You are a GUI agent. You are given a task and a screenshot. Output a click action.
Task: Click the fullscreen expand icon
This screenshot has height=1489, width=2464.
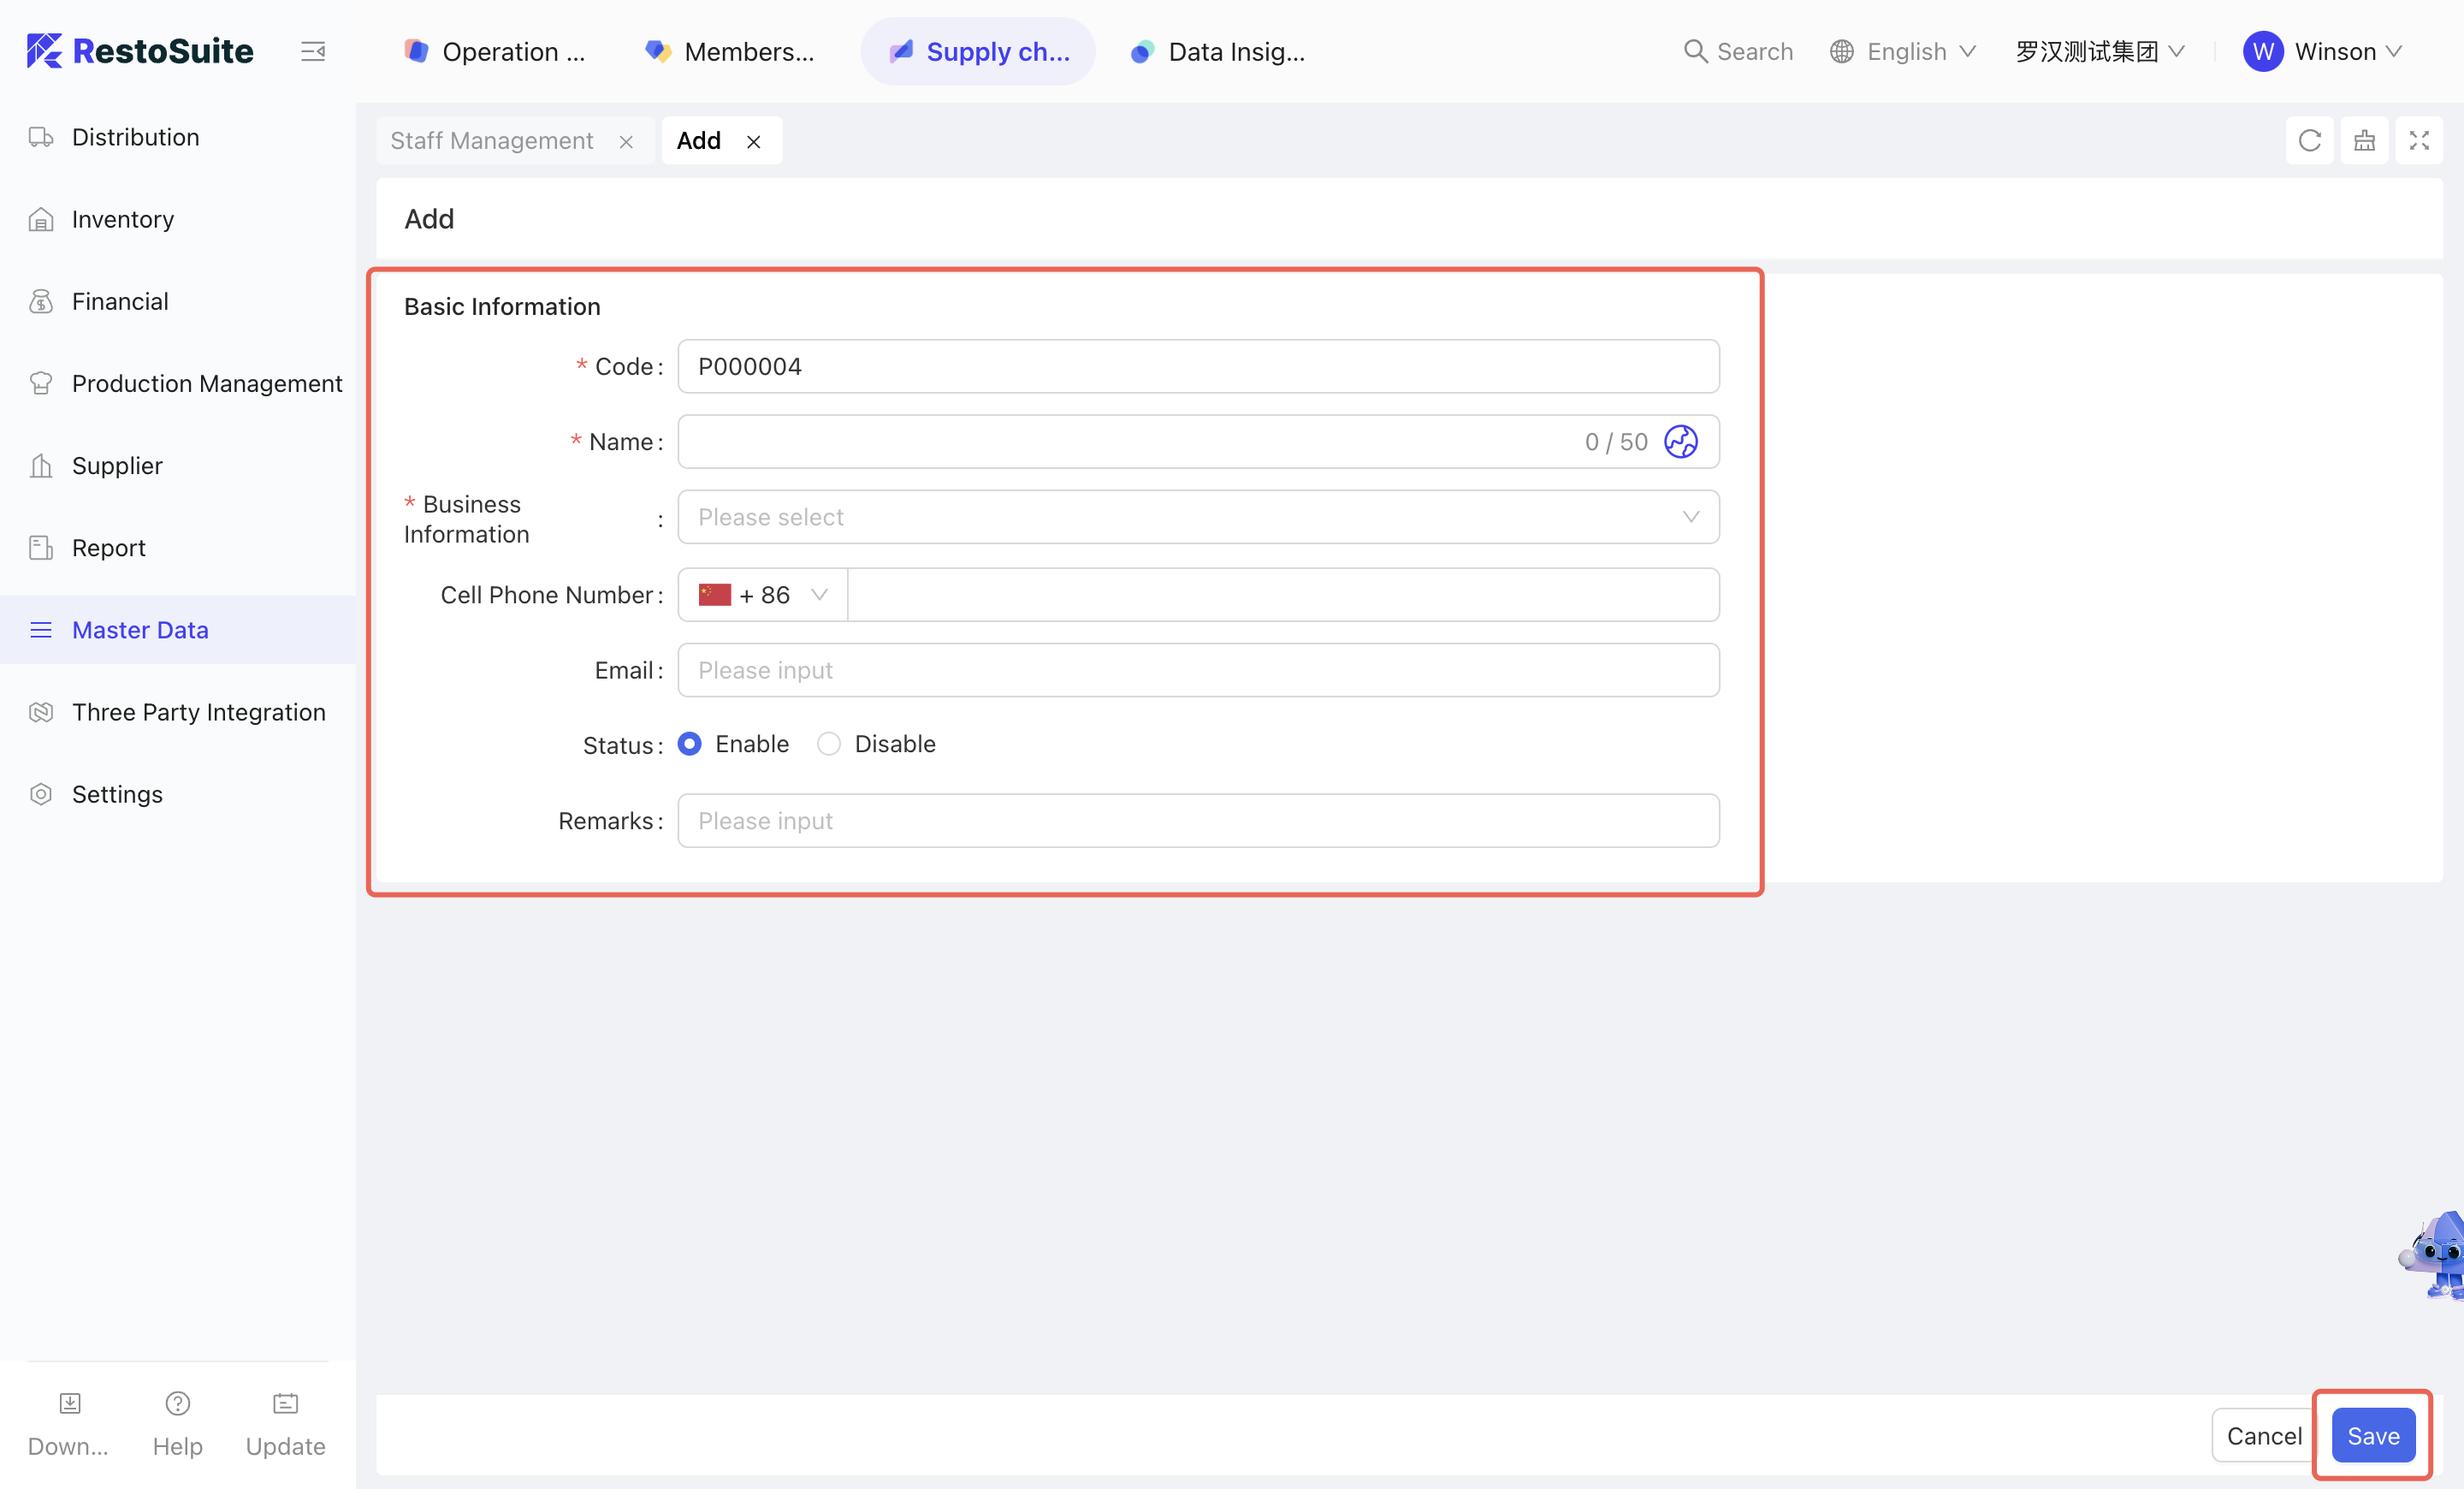coord(2418,141)
